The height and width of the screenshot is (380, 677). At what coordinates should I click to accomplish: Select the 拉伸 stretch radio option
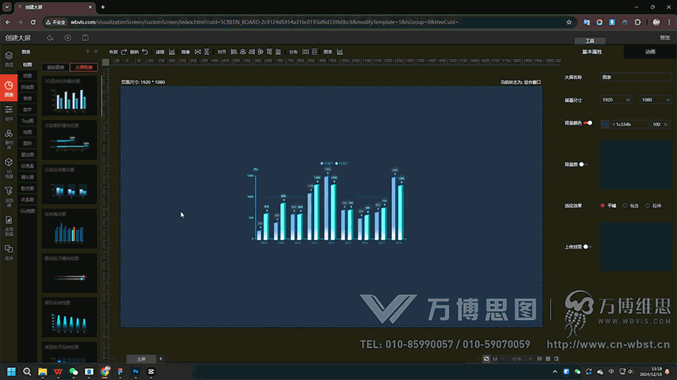(x=648, y=206)
